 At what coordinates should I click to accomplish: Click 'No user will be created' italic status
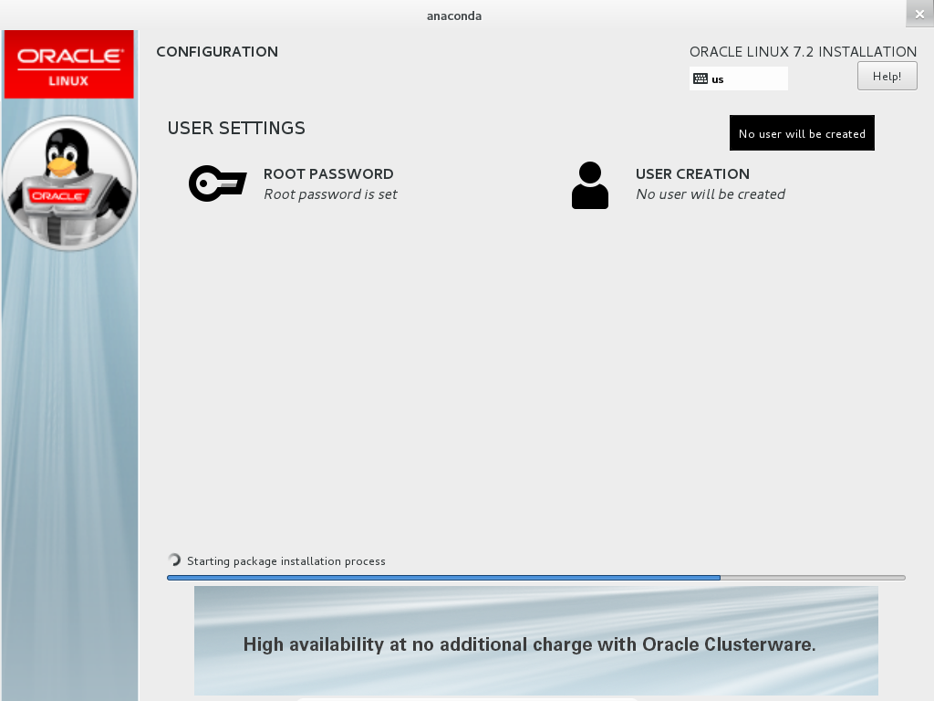point(710,194)
